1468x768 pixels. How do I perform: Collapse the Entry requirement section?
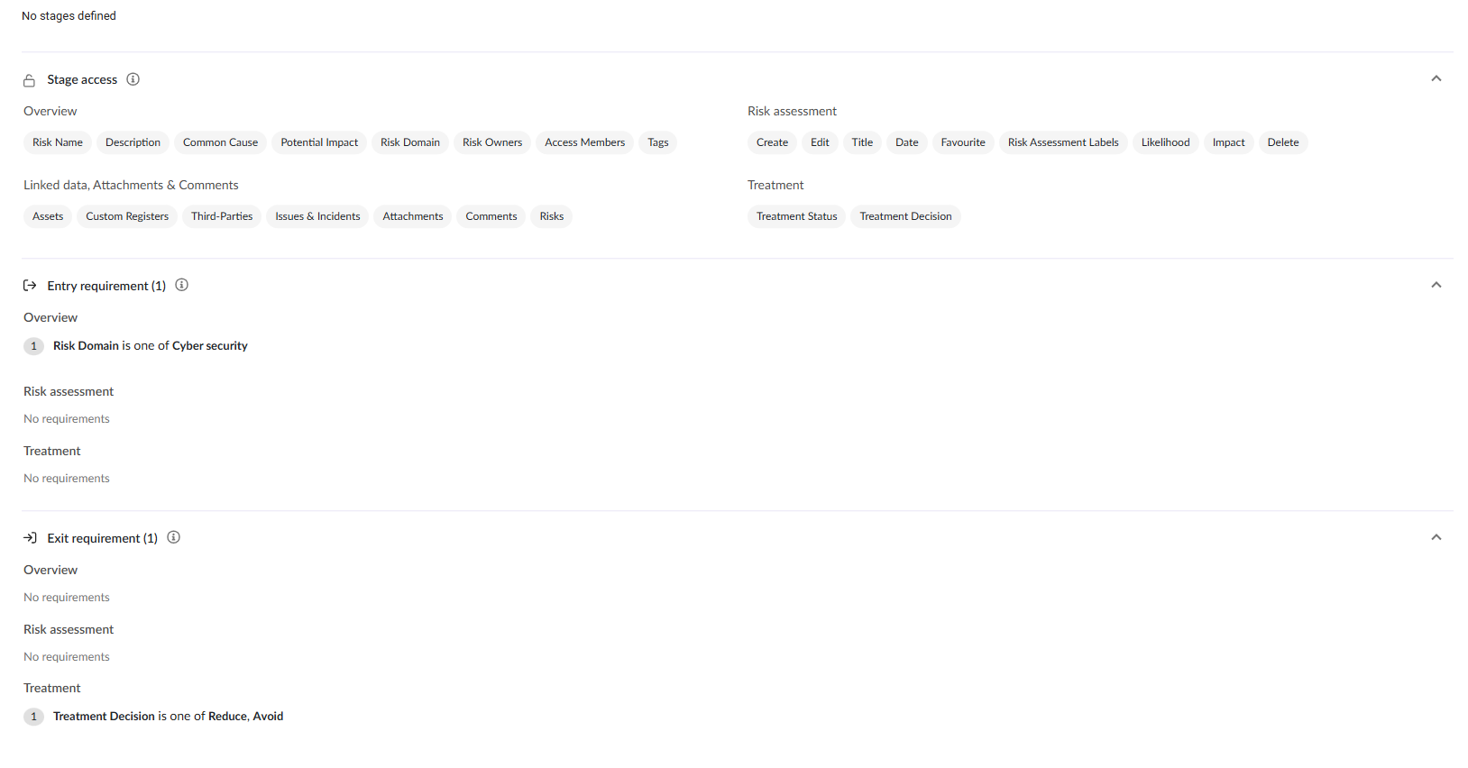pos(1436,285)
